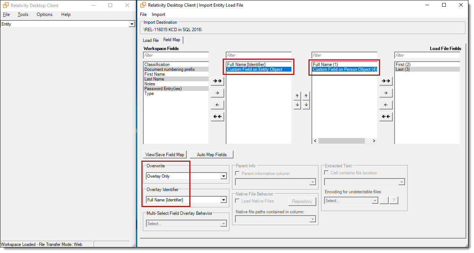Screen dimensions: 474x253
Task: Click double left arrow beside Workspace Fields list
Action: click(217, 117)
